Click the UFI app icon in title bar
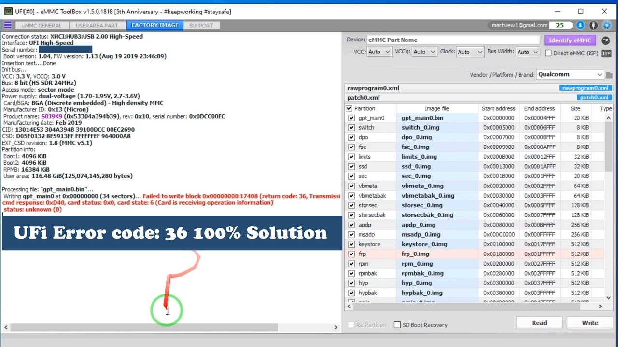Viewport: 618px width, 347px height. click(8, 11)
